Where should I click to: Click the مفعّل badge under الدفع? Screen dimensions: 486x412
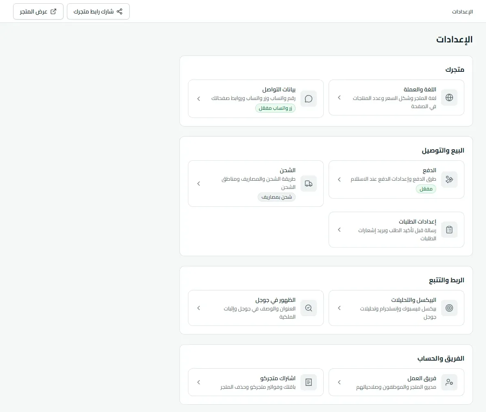coord(426,189)
